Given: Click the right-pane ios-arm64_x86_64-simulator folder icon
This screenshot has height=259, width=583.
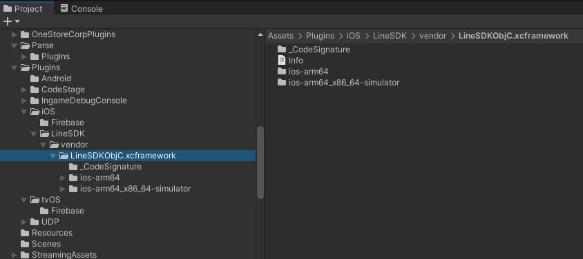Looking at the screenshot, I should [x=282, y=82].
